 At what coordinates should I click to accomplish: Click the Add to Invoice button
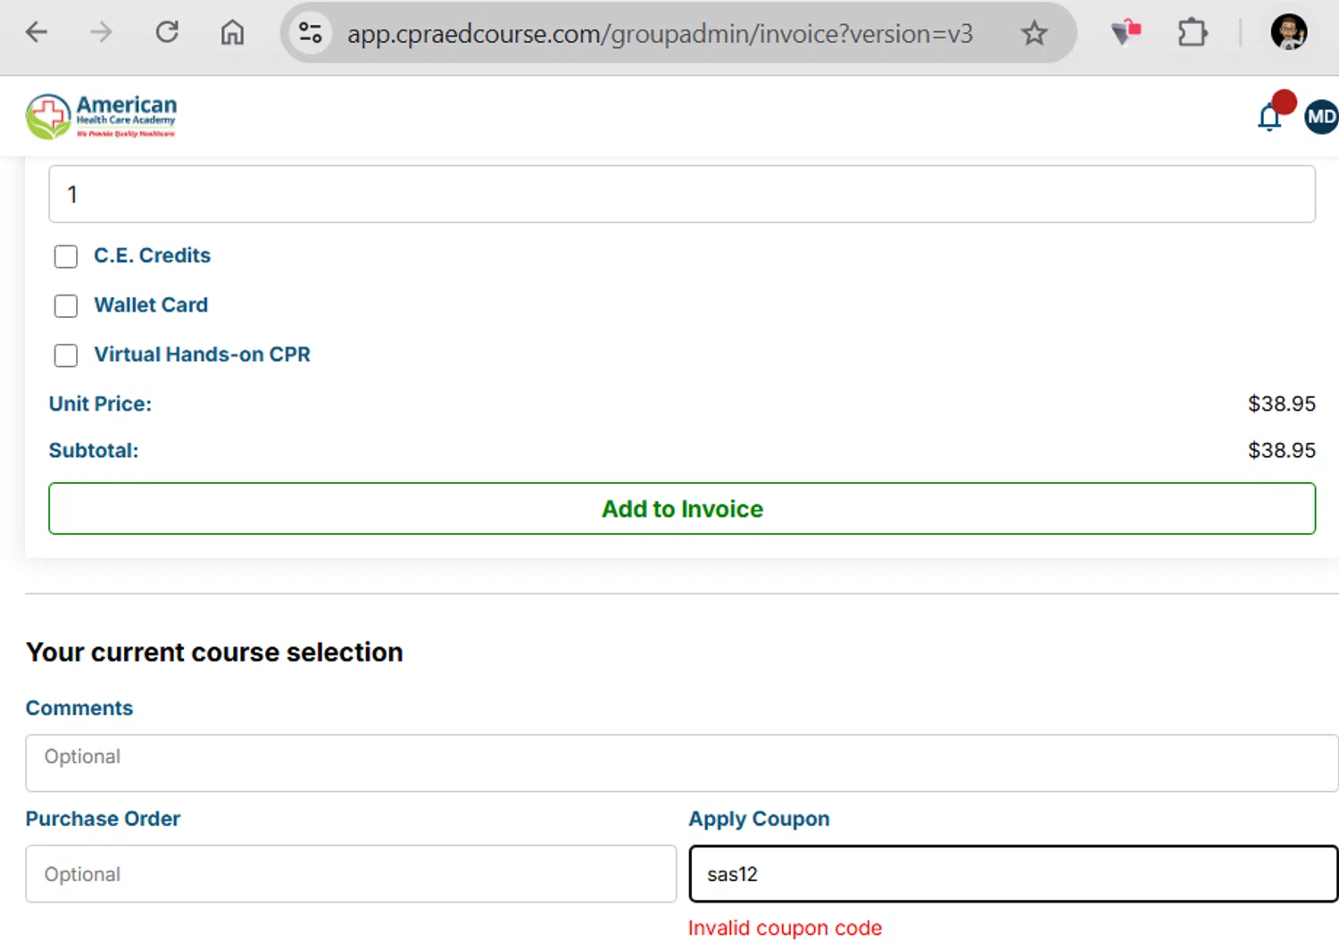tap(682, 509)
